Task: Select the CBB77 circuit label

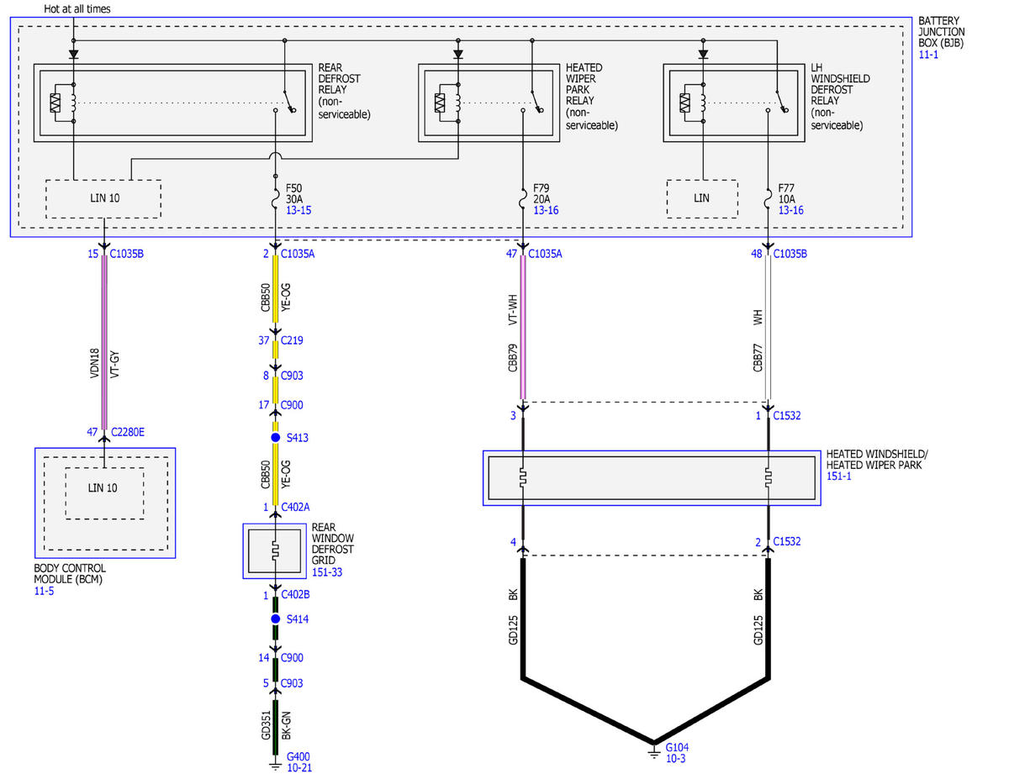Action: 758,356
